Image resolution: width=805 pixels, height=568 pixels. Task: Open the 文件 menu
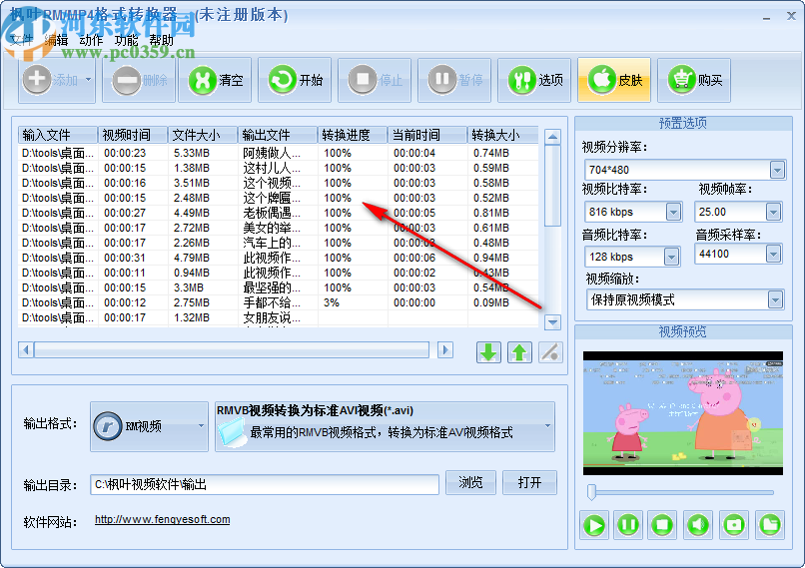point(22,40)
